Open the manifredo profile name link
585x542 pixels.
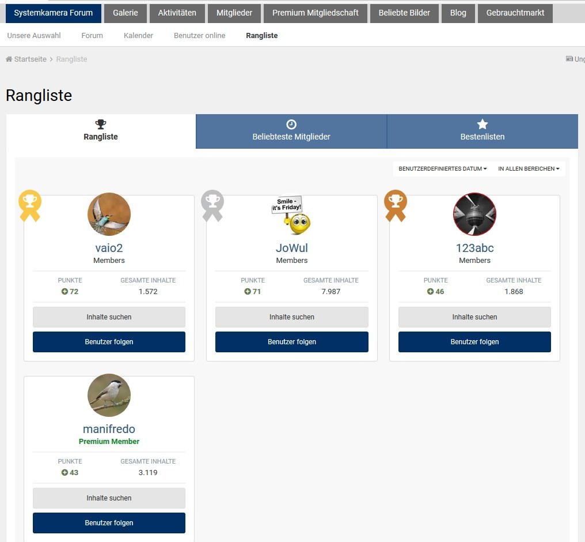click(109, 429)
